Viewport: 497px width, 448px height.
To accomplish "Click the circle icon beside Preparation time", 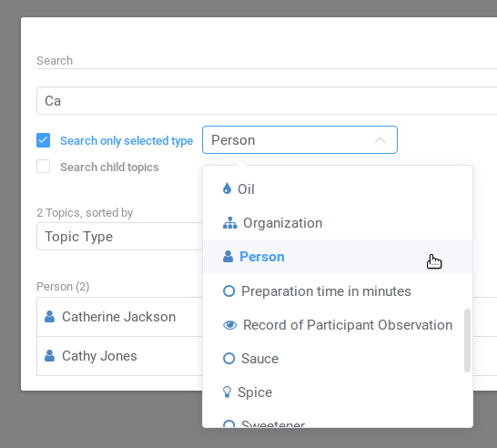I will coord(228,290).
